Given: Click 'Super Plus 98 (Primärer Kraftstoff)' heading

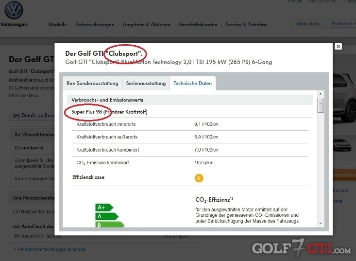Looking at the screenshot, I should (109, 112).
